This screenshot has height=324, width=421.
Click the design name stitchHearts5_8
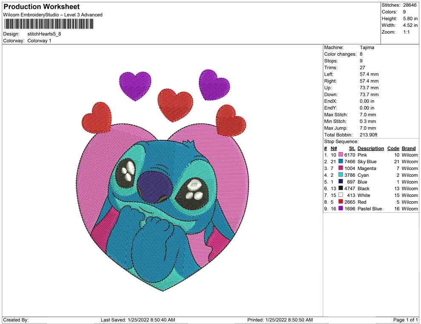tap(44, 34)
